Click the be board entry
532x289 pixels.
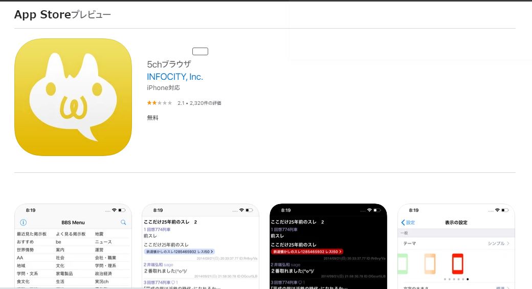tap(58, 242)
